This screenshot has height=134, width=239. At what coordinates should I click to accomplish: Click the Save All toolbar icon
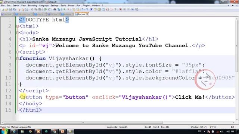click(x=14, y=9)
